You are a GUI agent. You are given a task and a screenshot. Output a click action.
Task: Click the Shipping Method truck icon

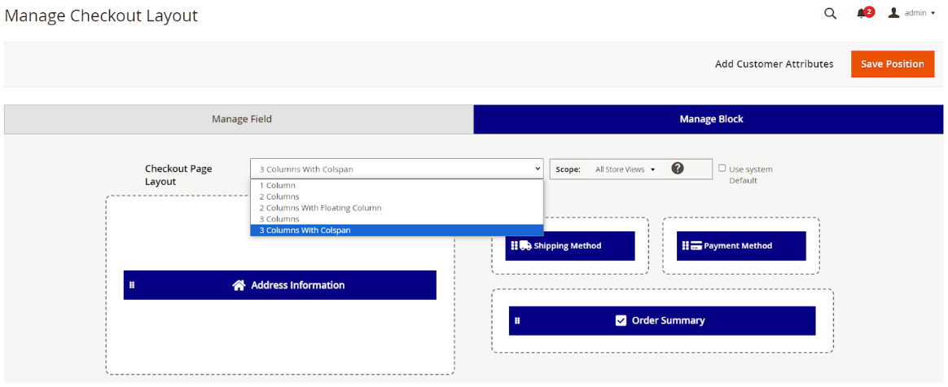click(525, 245)
